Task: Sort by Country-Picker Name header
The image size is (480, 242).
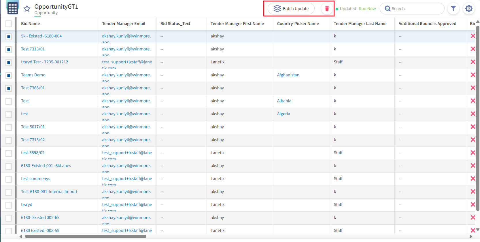Action: pyautogui.click(x=298, y=24)
